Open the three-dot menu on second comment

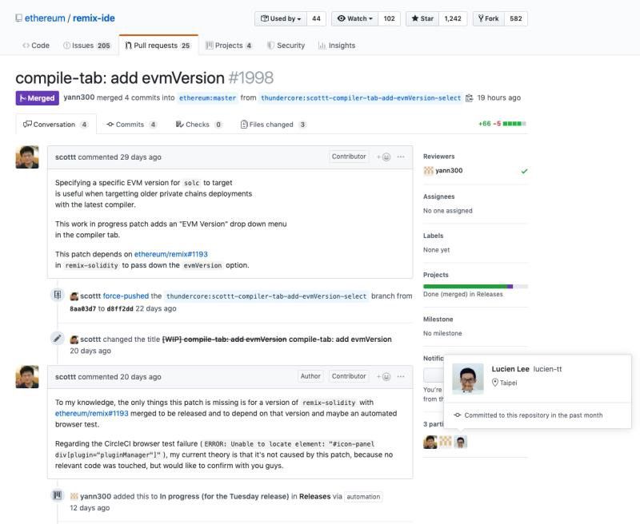point(401,376)
